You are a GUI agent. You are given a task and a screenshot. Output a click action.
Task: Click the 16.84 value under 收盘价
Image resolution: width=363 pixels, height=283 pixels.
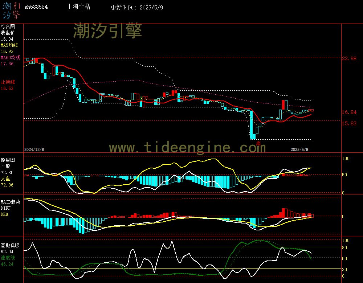pos(7,39)
